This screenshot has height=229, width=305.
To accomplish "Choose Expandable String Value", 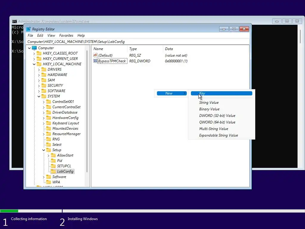I will point(222,135).
